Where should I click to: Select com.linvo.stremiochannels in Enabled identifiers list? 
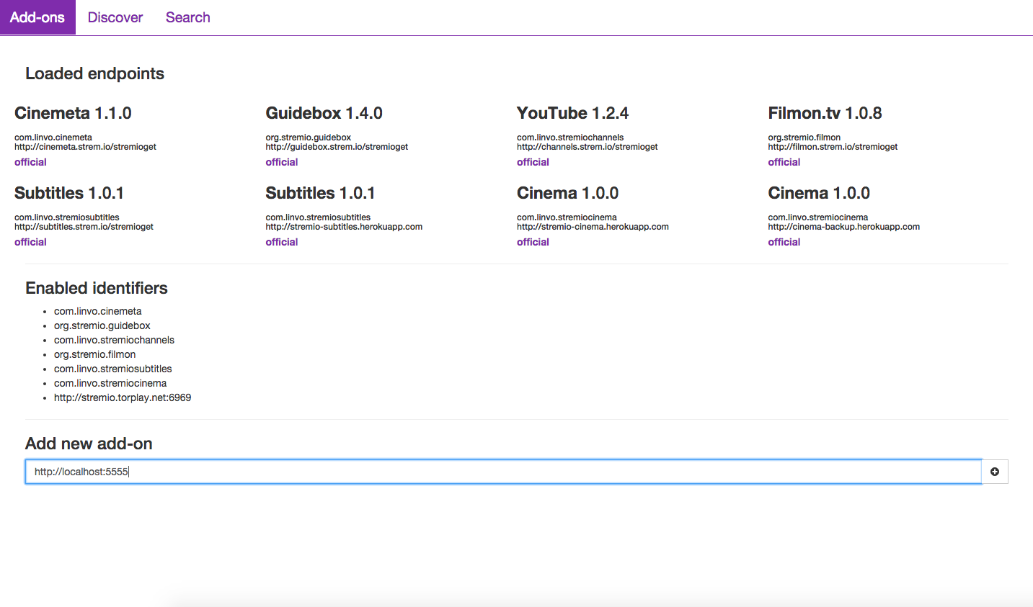click(114, 340)
